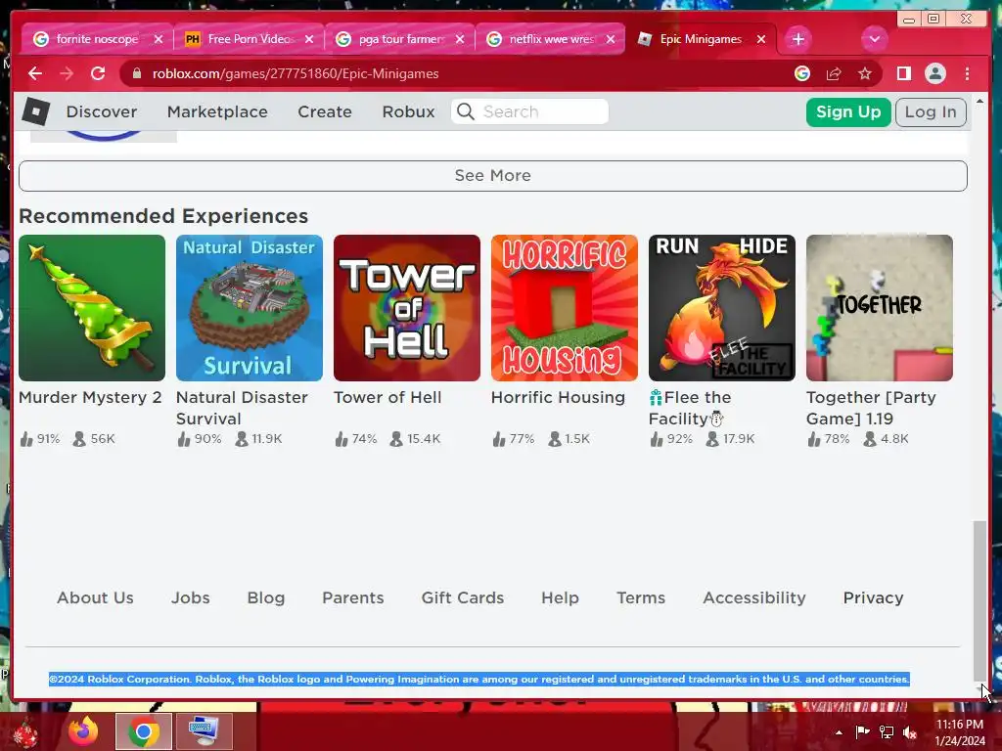
Task: Open the Terms footer link
Action: tap(641, 597)
